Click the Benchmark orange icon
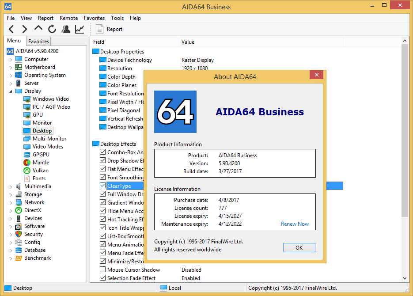This screenshot has height=296, width=413. (19, 258)
